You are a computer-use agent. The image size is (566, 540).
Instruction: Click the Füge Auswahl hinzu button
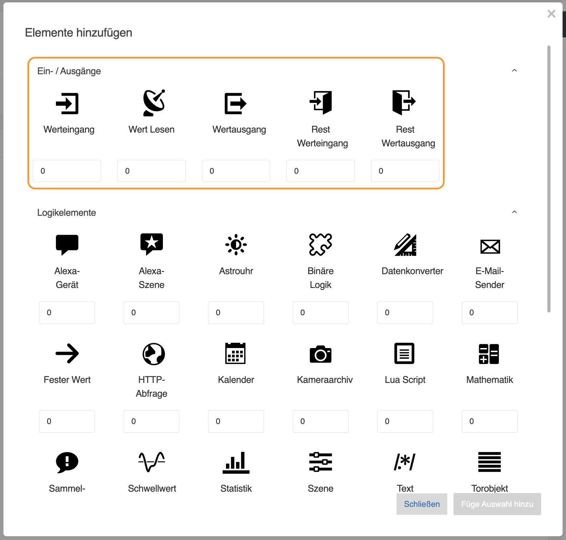coord(497,504)
